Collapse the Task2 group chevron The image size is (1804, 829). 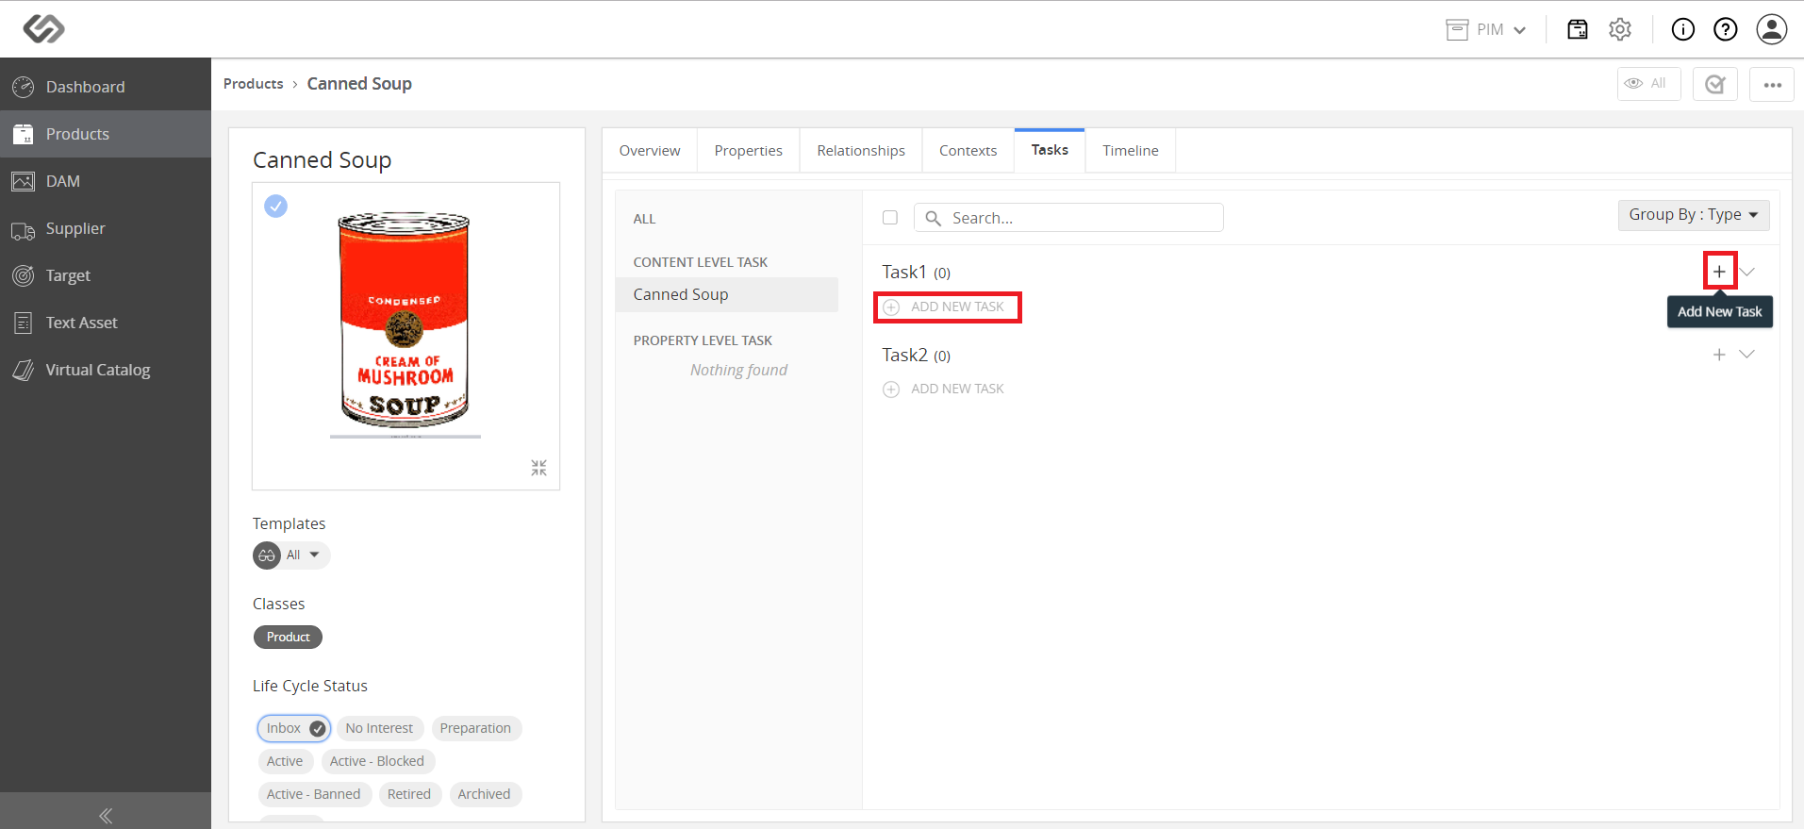click(1747, 355)
